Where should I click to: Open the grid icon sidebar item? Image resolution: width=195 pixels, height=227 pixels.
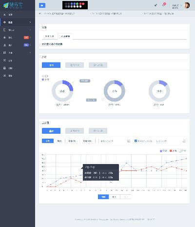(18, 53)
